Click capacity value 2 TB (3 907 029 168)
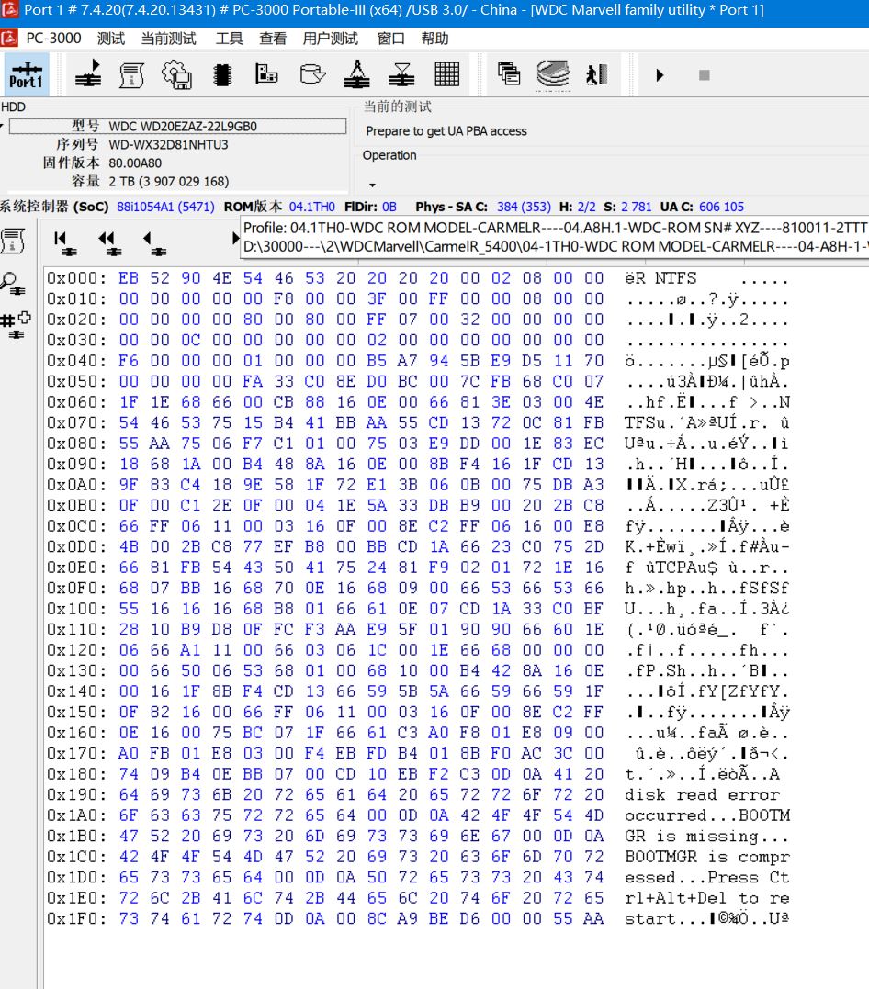 (168, 181)
